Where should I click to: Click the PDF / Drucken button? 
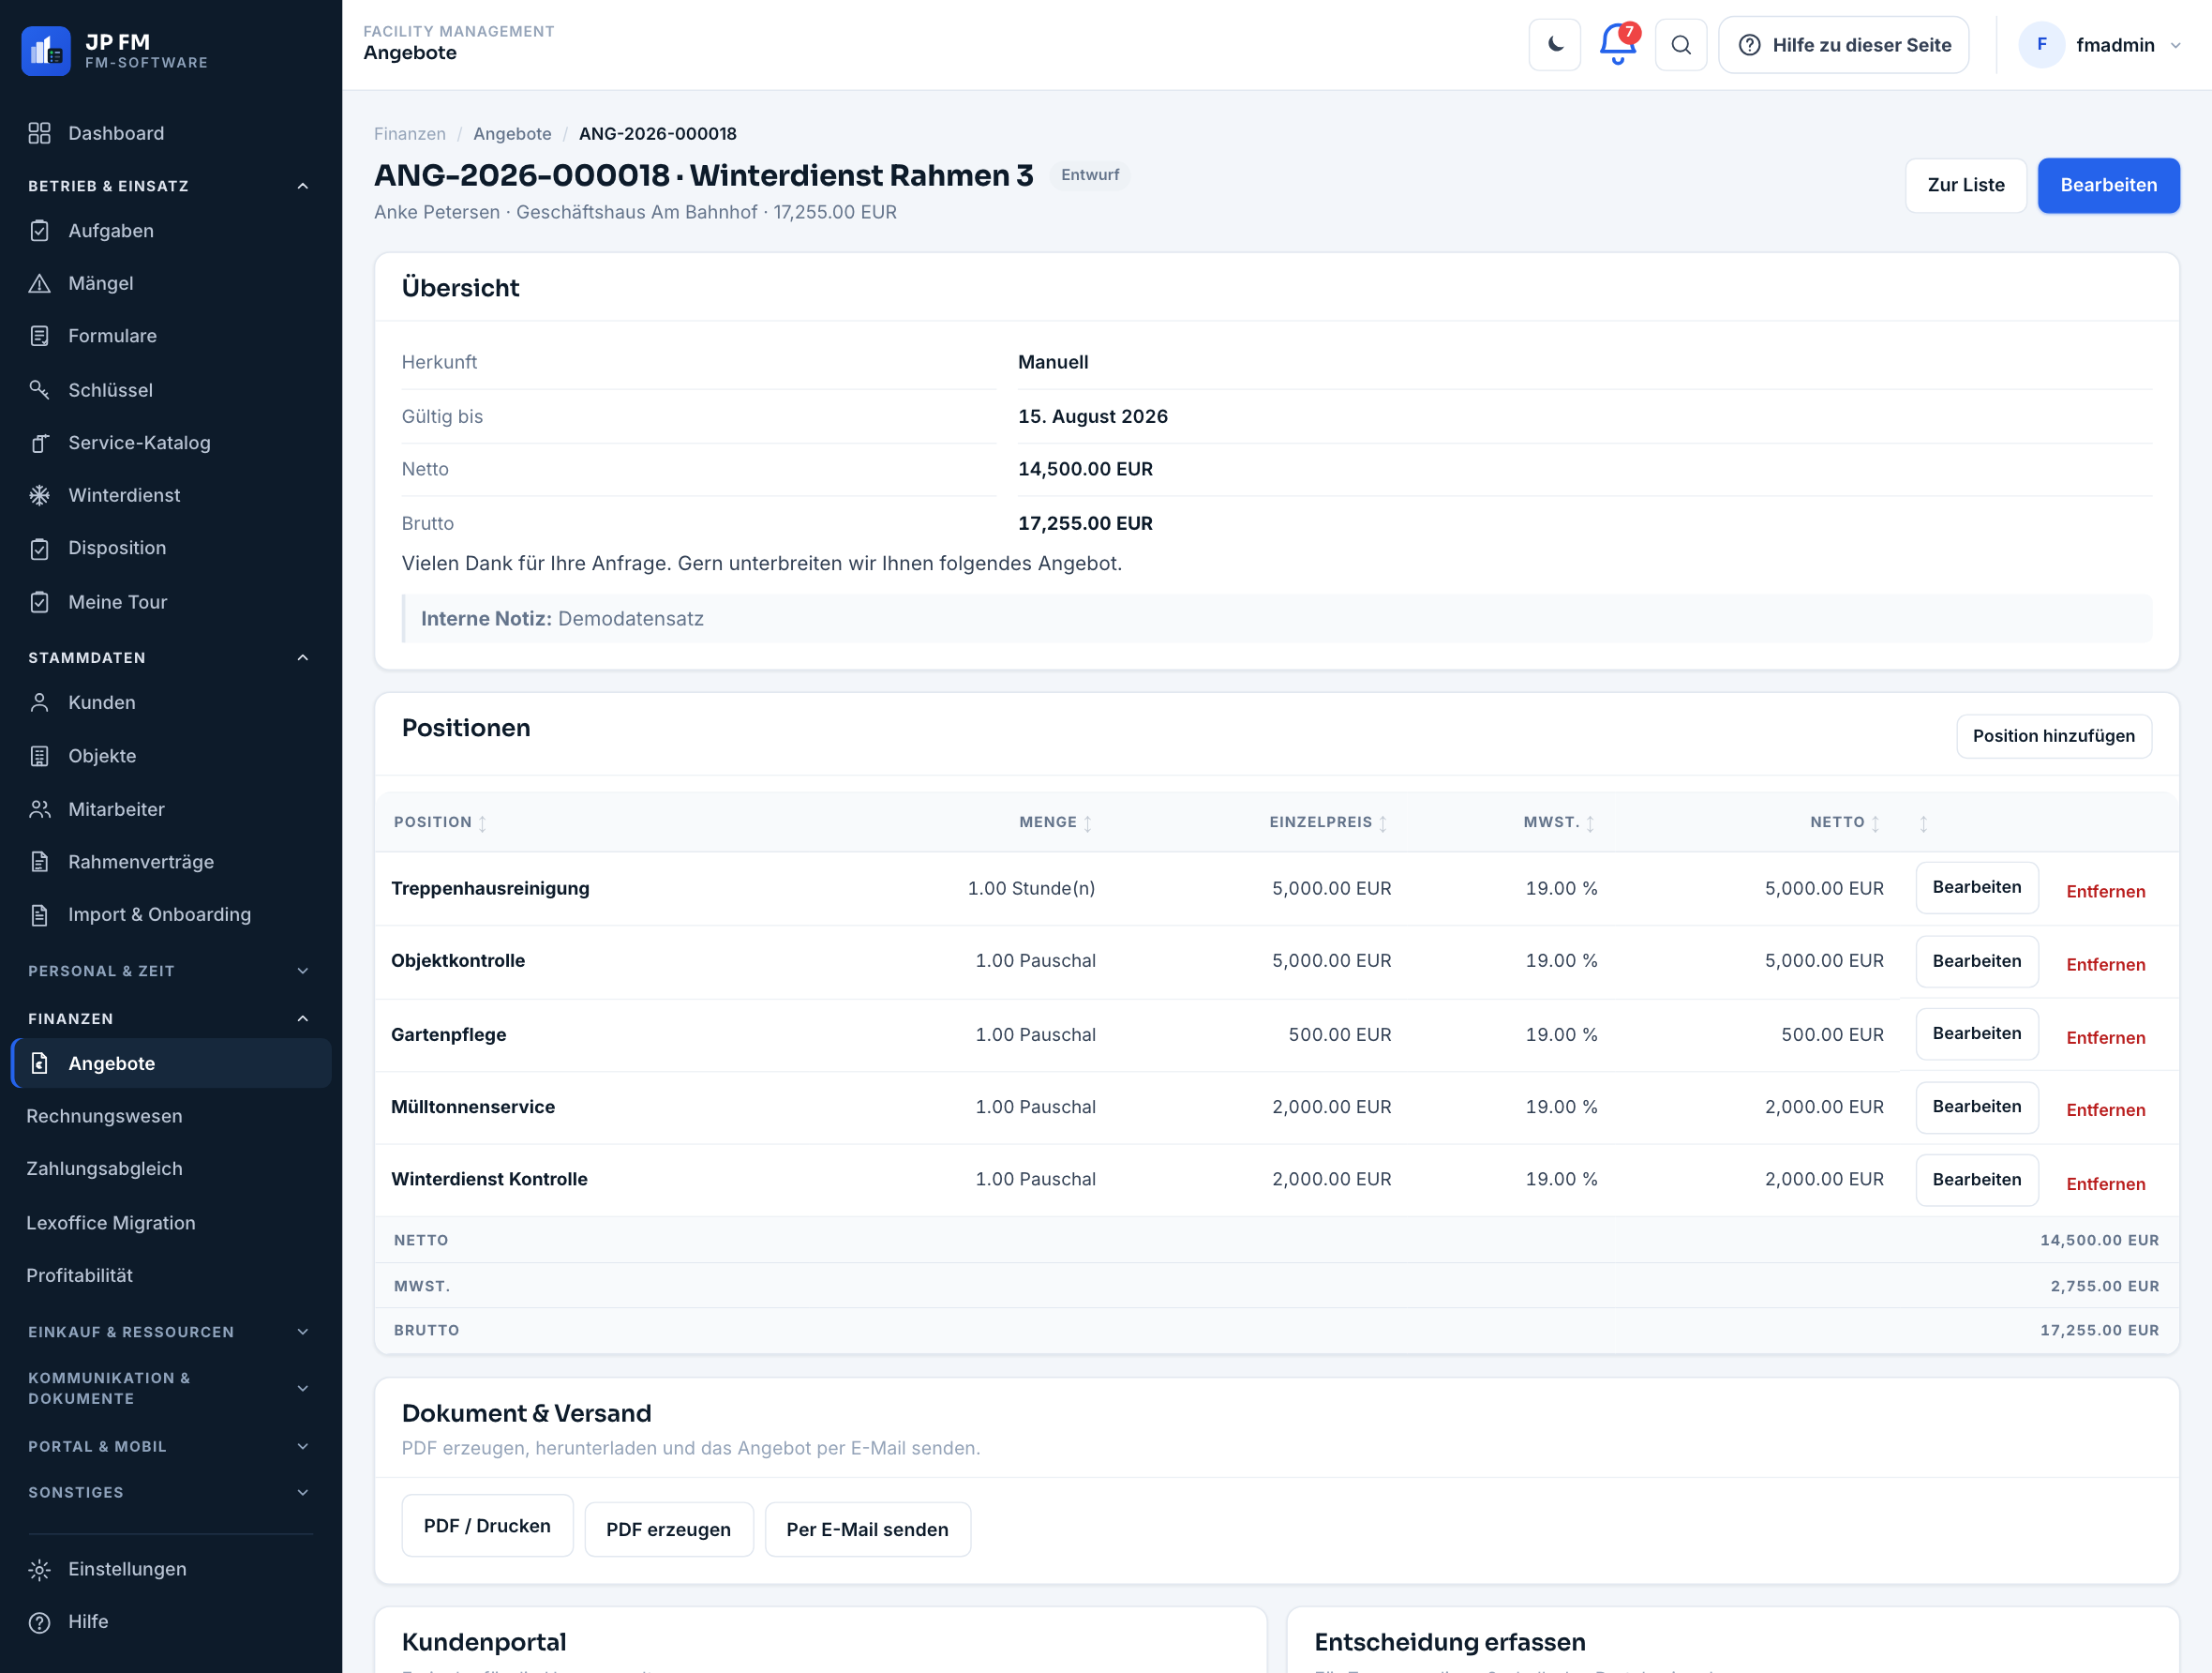click(x=487, y=1526)
